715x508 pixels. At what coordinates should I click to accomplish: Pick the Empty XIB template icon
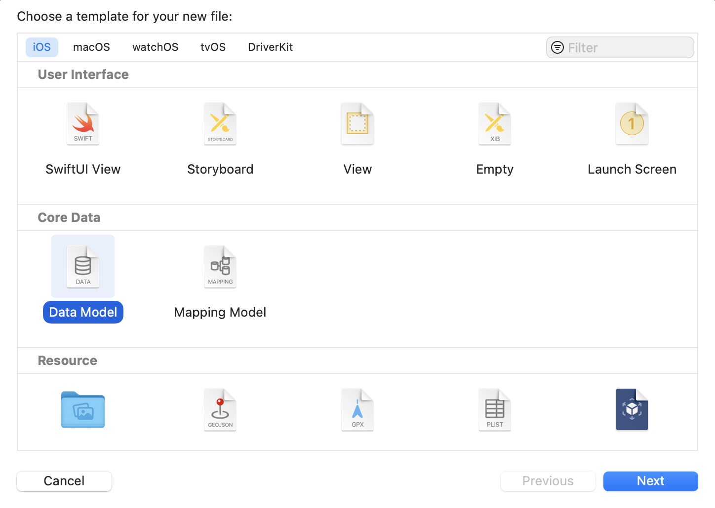pos(495,124)
